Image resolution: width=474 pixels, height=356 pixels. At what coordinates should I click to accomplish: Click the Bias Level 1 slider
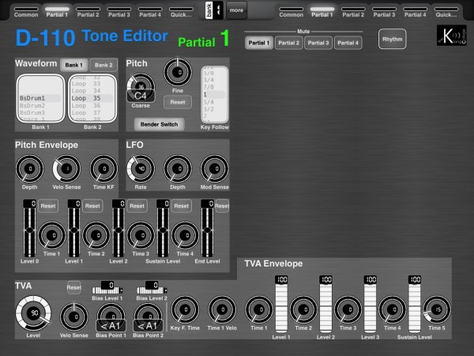pos(107,288)
